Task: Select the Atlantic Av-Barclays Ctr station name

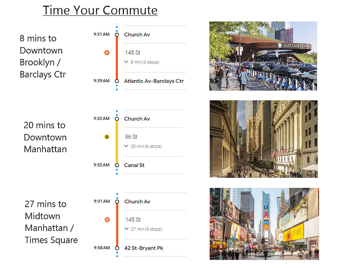Action: [x=154, y=81]
